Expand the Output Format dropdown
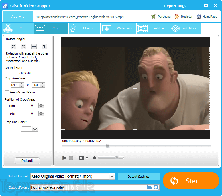 click(x=112, y=177)
